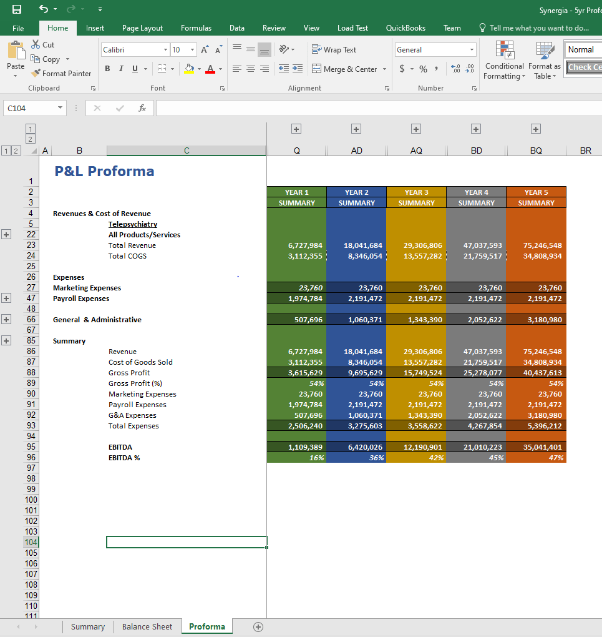
Task: Decrease indent of cell
Action: click(284, 69)
